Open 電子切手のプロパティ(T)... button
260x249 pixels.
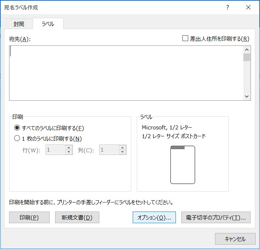pyautogui.click(x=216, y=217)
